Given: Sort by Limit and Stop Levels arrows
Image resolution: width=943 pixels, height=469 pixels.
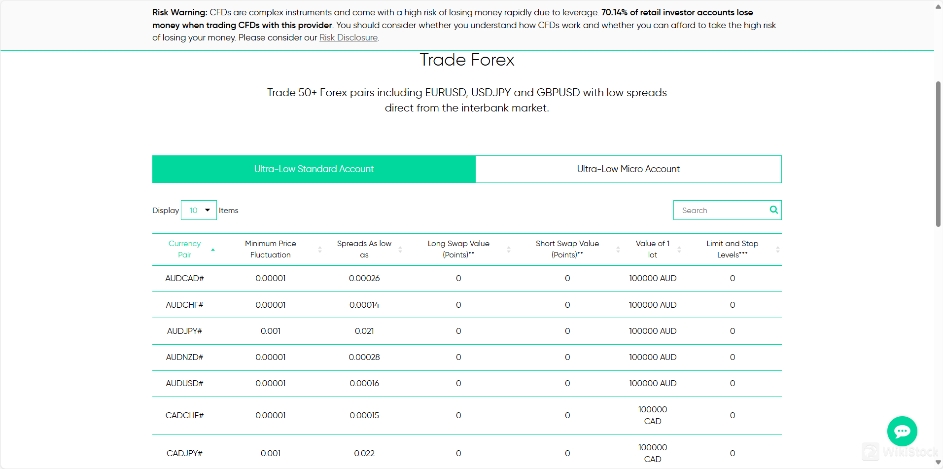Looking at the screenshot, I should [x=777, y=250].
